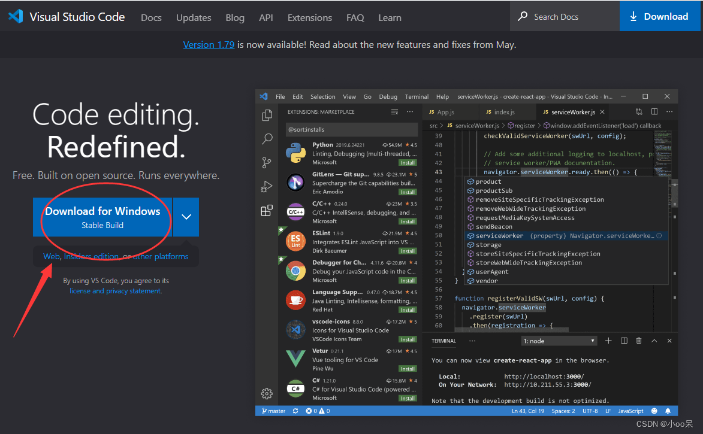Click 'Spaces: 2' in status bar
The width and height of the screenshot is (703, 434).
tap(563, 411)
